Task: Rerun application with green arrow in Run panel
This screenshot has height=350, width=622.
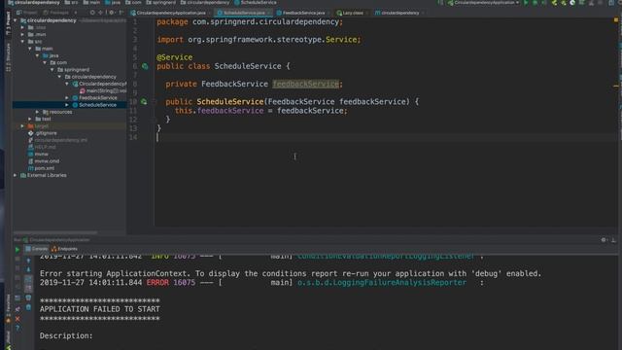Action: pyautogui.click(x=17, y=249)
